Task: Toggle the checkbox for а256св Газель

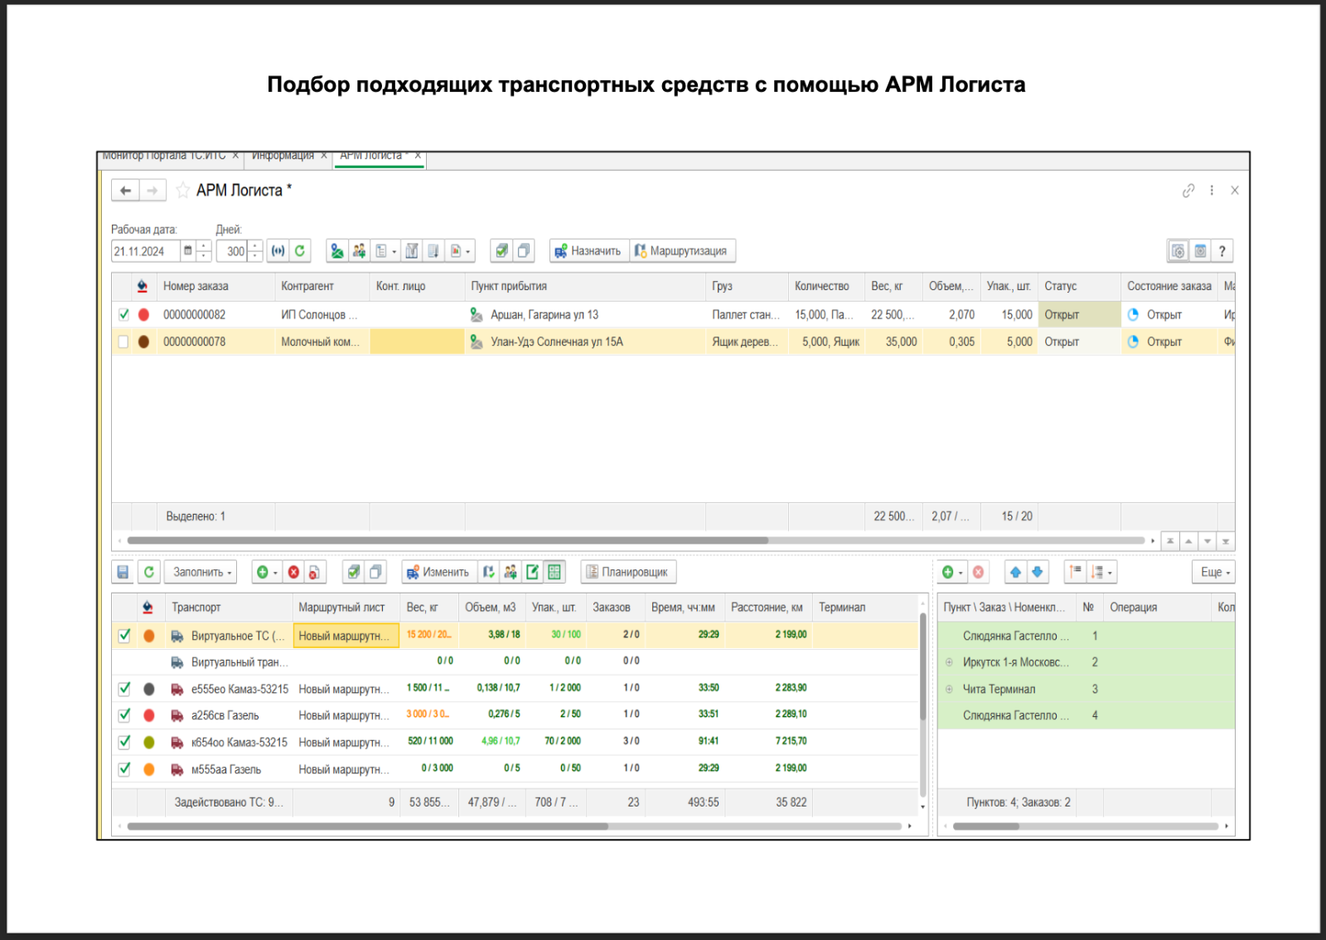Action: [124, 715]
